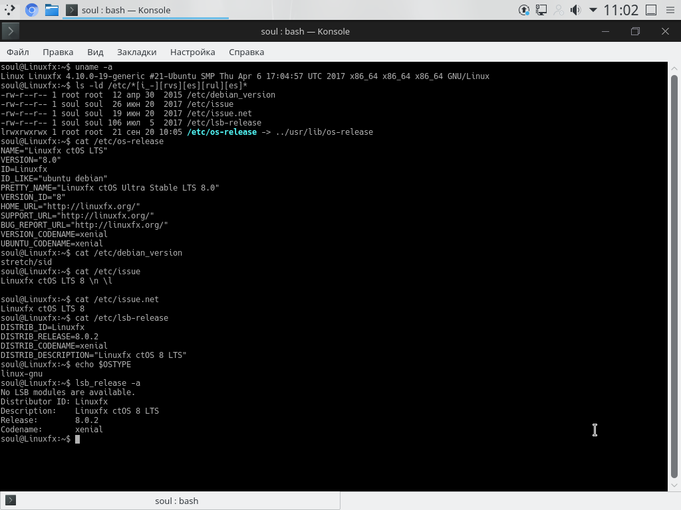Click the terminal scrollbar up arrow

[674, 68]
